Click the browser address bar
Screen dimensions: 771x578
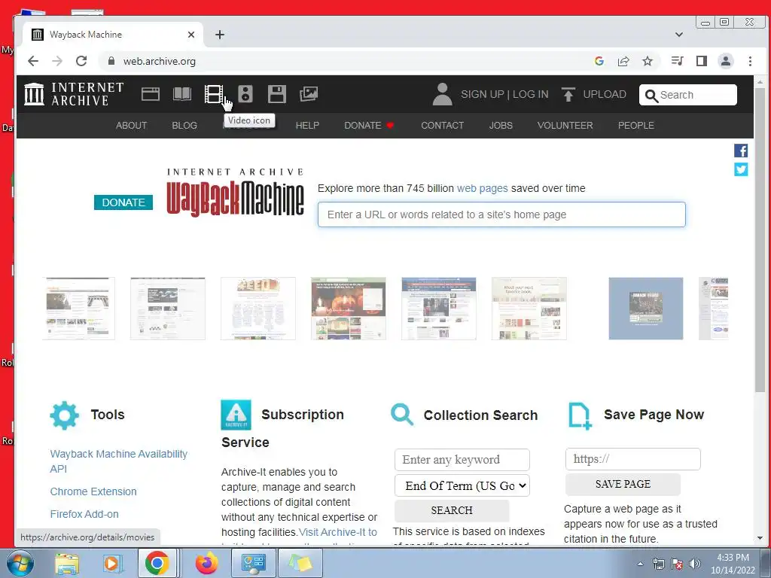344,61
